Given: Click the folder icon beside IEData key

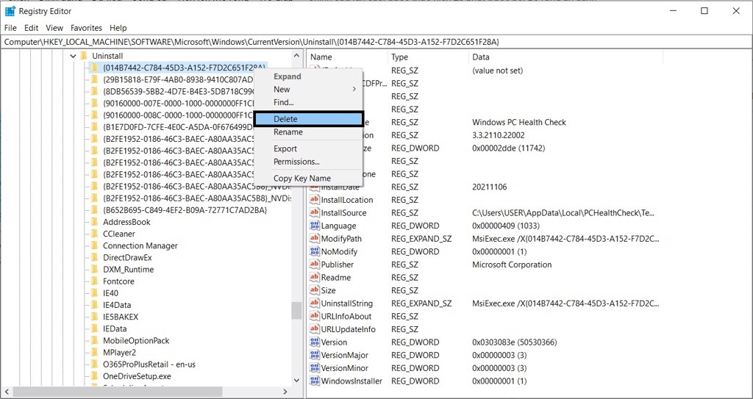Looking at the screenshot, I should coord(94,329).
